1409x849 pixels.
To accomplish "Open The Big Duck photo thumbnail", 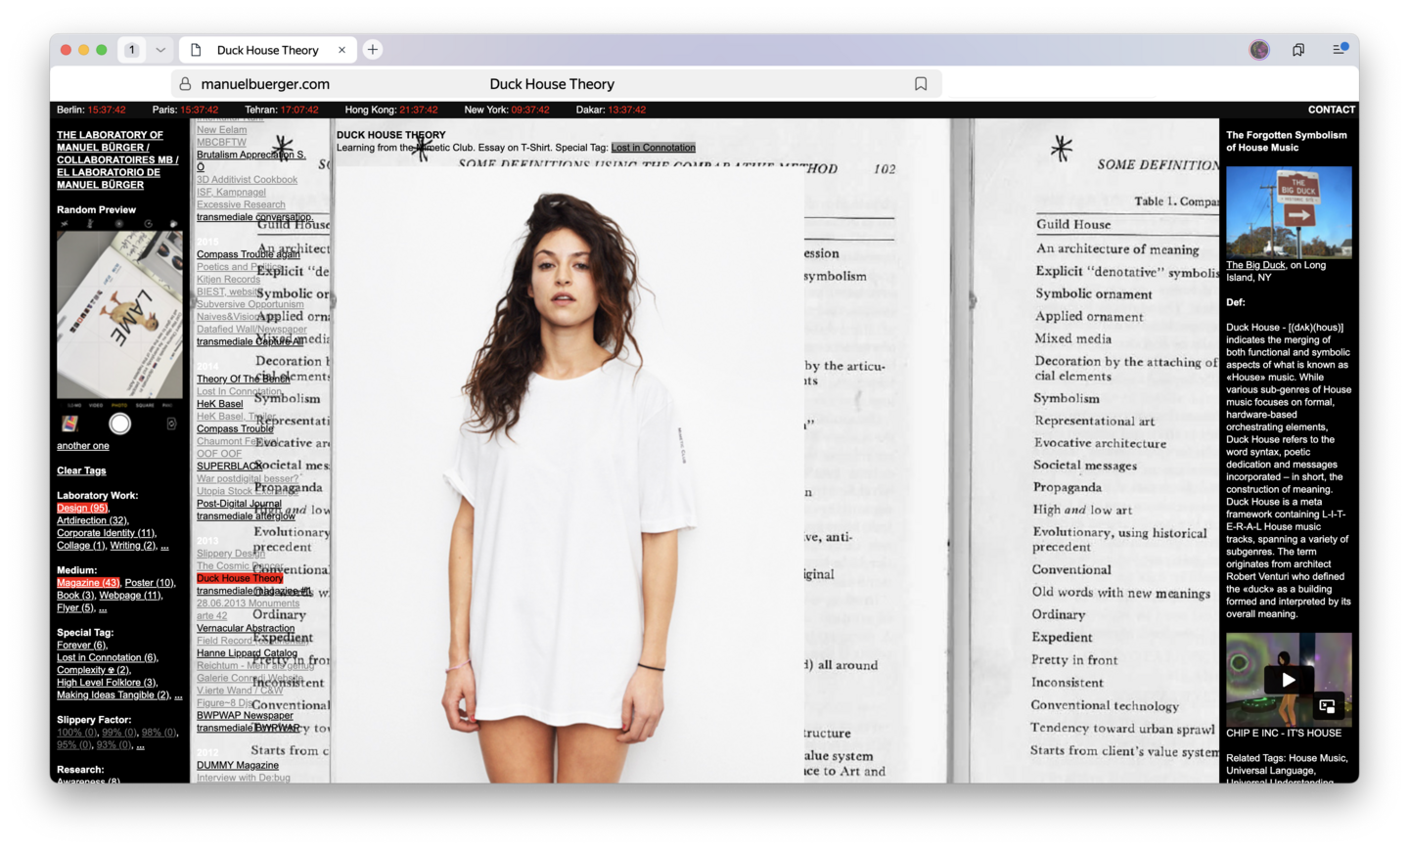I will [1289, 211].
